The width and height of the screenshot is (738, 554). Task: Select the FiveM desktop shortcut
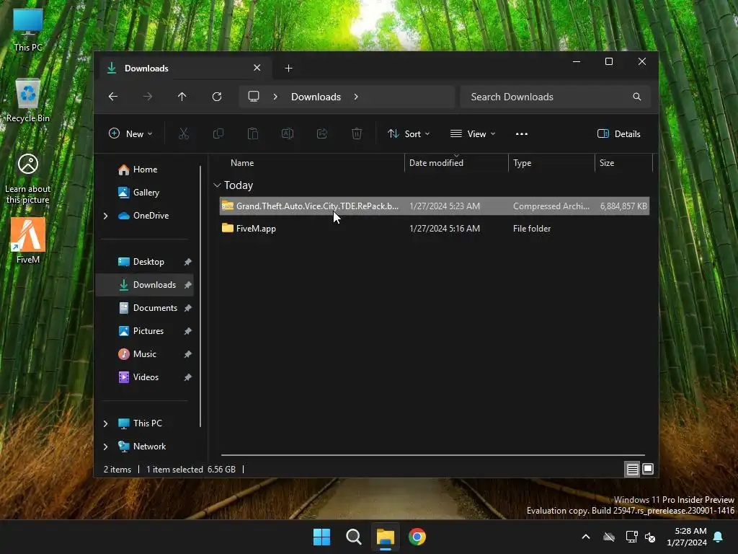(28, 241)
